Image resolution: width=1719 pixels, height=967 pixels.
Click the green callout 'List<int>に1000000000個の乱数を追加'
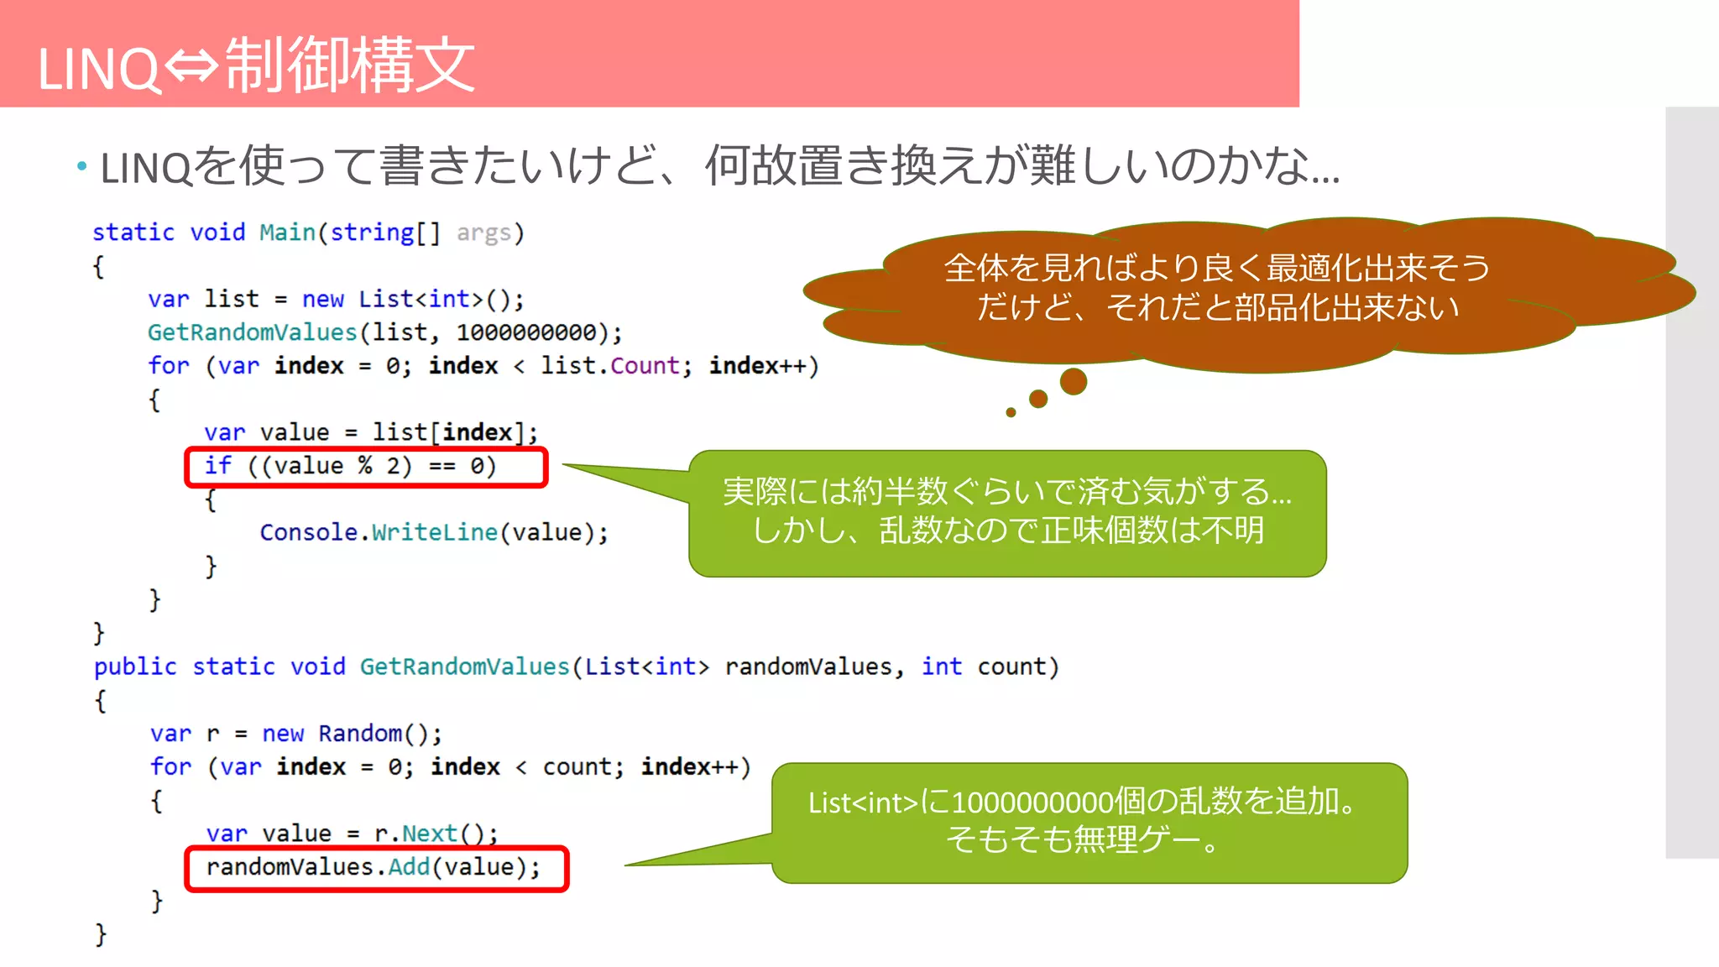coord(1089,823)
